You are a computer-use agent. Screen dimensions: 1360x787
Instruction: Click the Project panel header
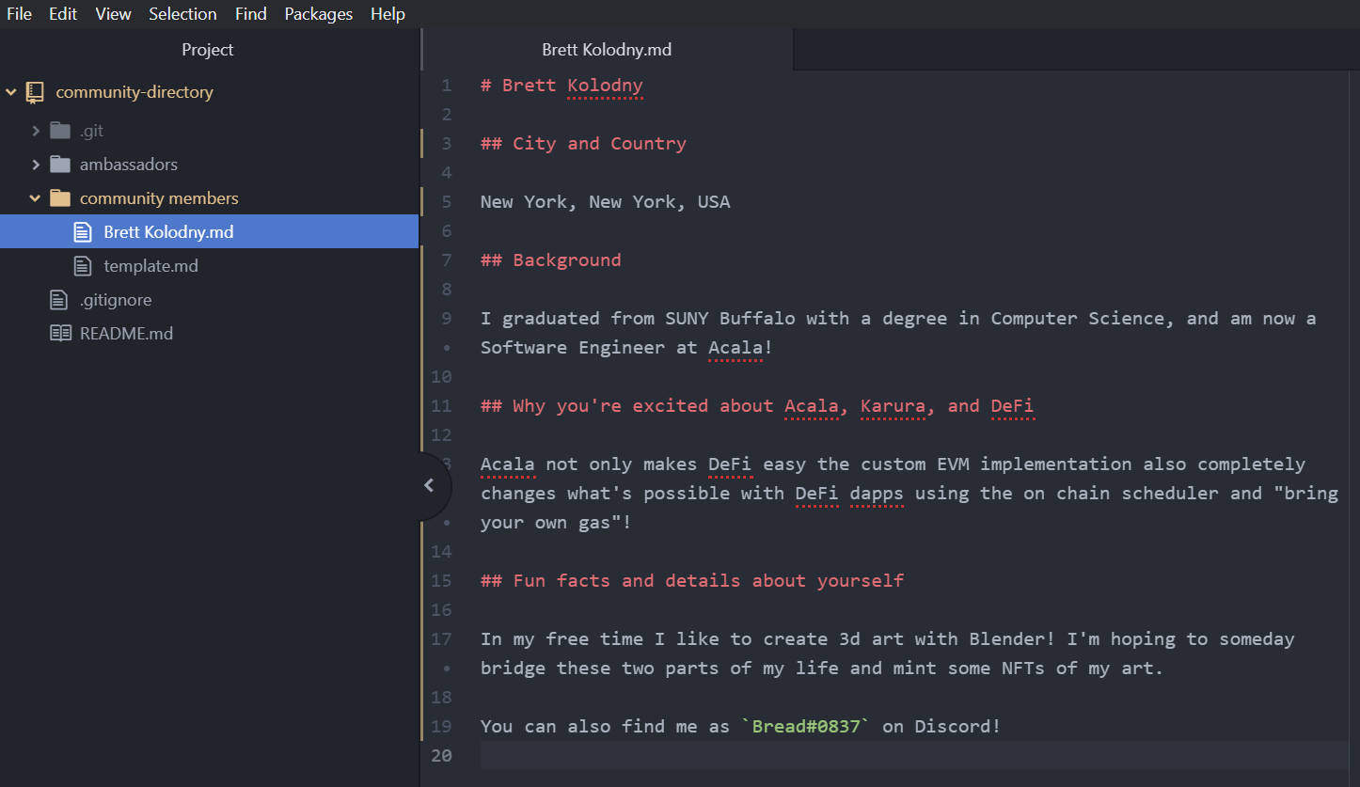click(208, 50)
